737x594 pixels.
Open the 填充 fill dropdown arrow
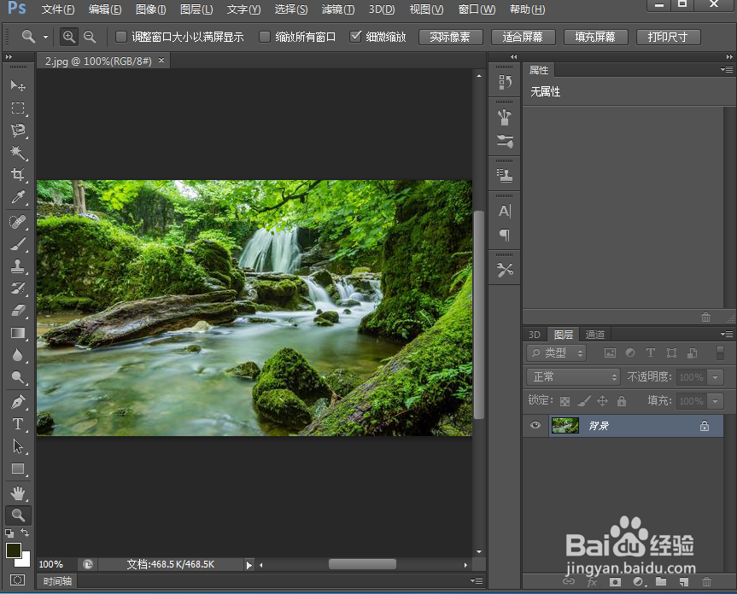(x=716, y=401)
